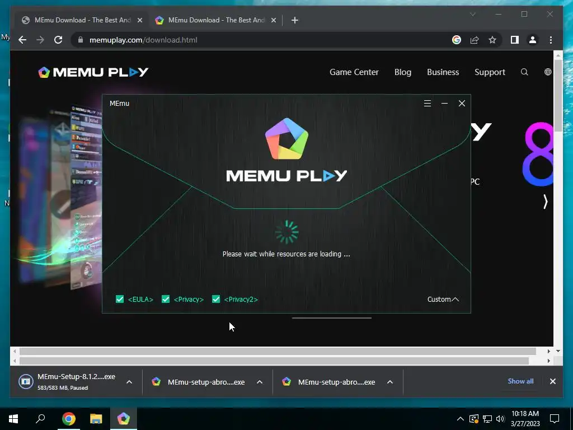573x430 pixels.
Task: Uncheck the EULA checkbox
Action: click(120, 299)
